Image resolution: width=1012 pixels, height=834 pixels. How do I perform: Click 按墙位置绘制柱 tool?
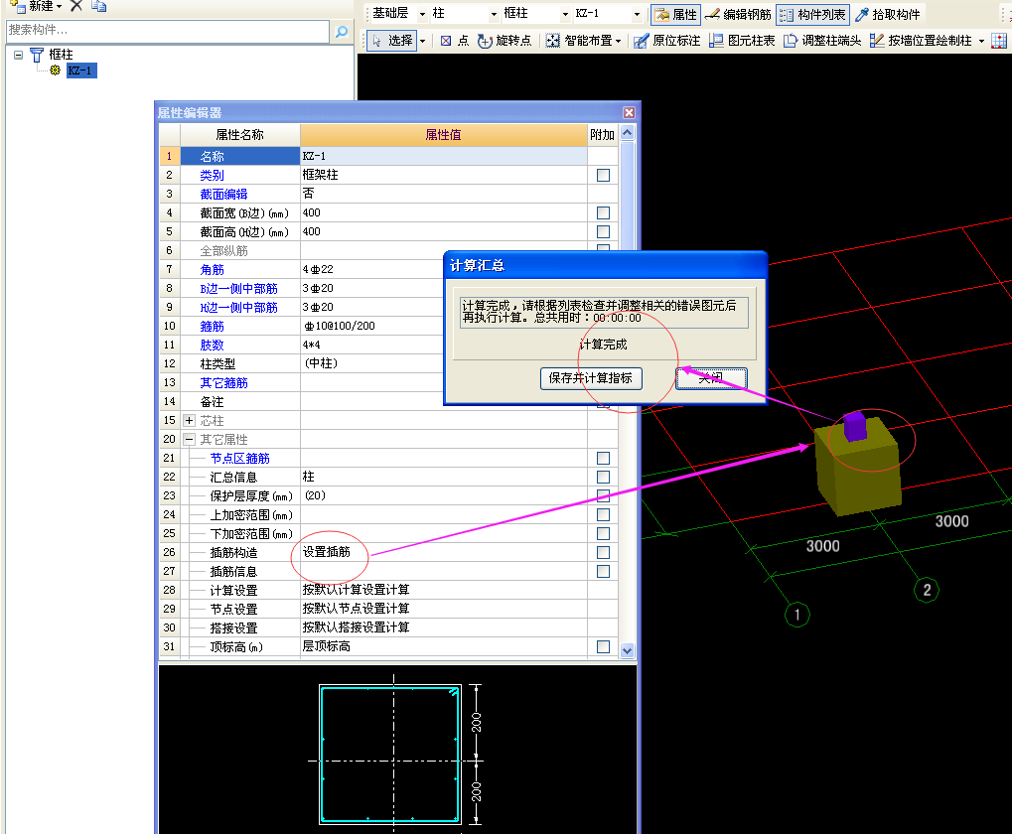pyautogui.click(x=921, y=41)
